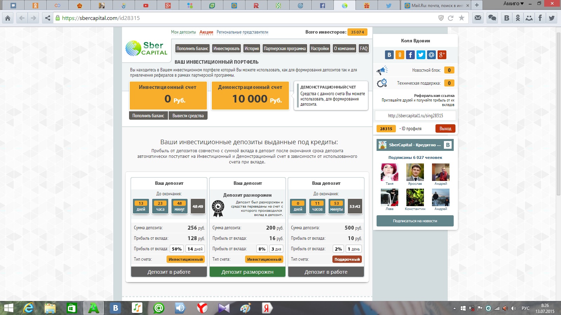Open the Региональные представители link
The width and height of the screenshot is (561, 315).
(242, 32)
